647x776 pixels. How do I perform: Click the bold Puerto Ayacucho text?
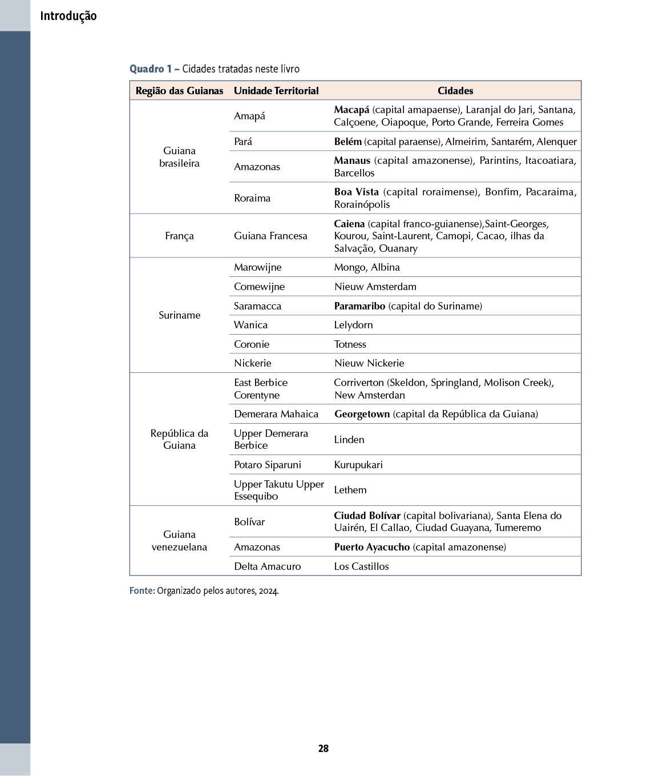[372, 547]
